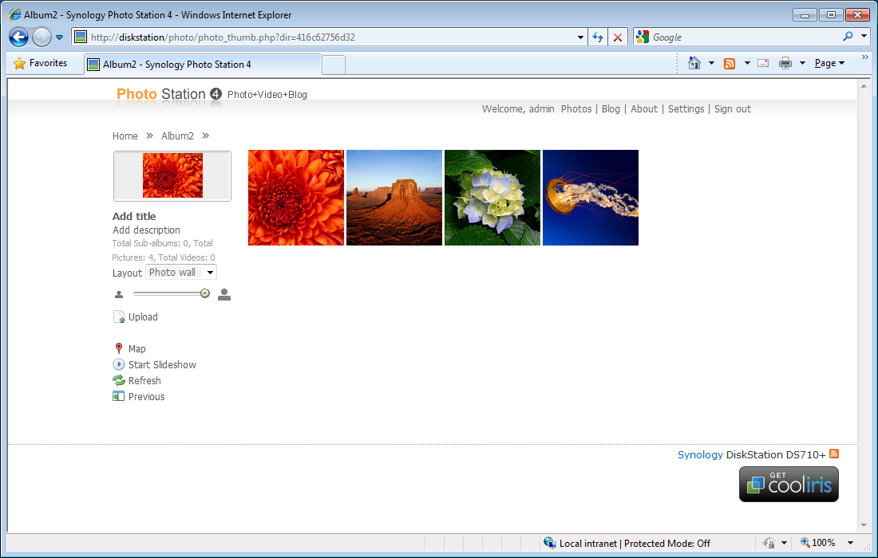
Task: Click the vertical scrollbar down arrow
Action: (x=864, y=525)
